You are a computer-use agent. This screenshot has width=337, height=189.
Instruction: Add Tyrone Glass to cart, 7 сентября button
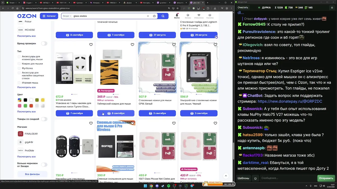point(74,113)
